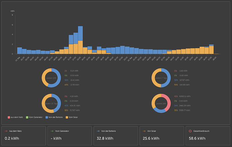Click the '3555.77 kWh' value
The width and height of the screenshot is (232, 147).
[x=185, y=110]
